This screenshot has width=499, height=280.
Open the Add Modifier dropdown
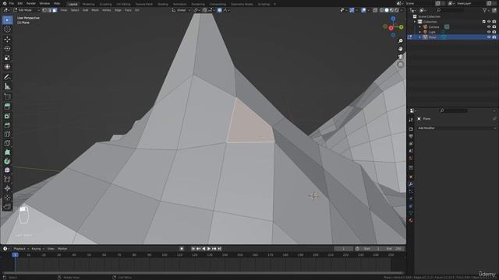click(x=456, y=128)
